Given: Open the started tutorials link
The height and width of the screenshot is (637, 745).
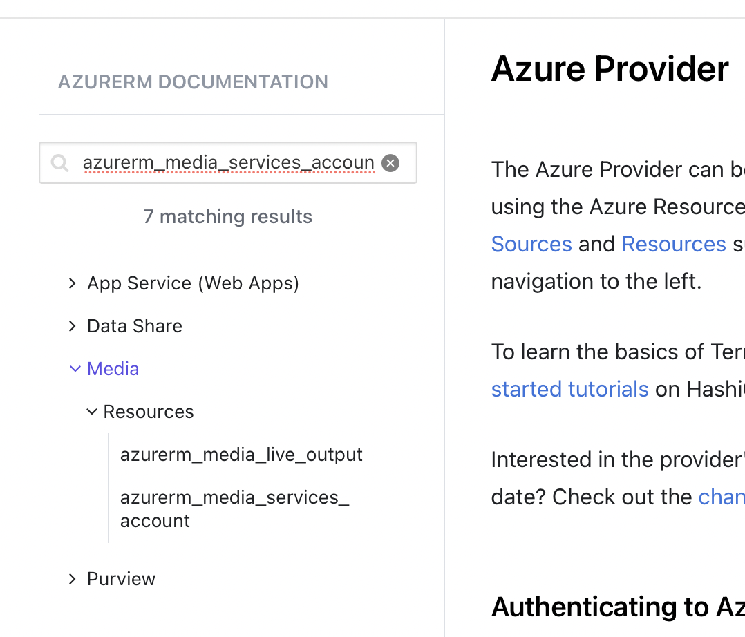Looking at the screenshot, I should 569,388.
